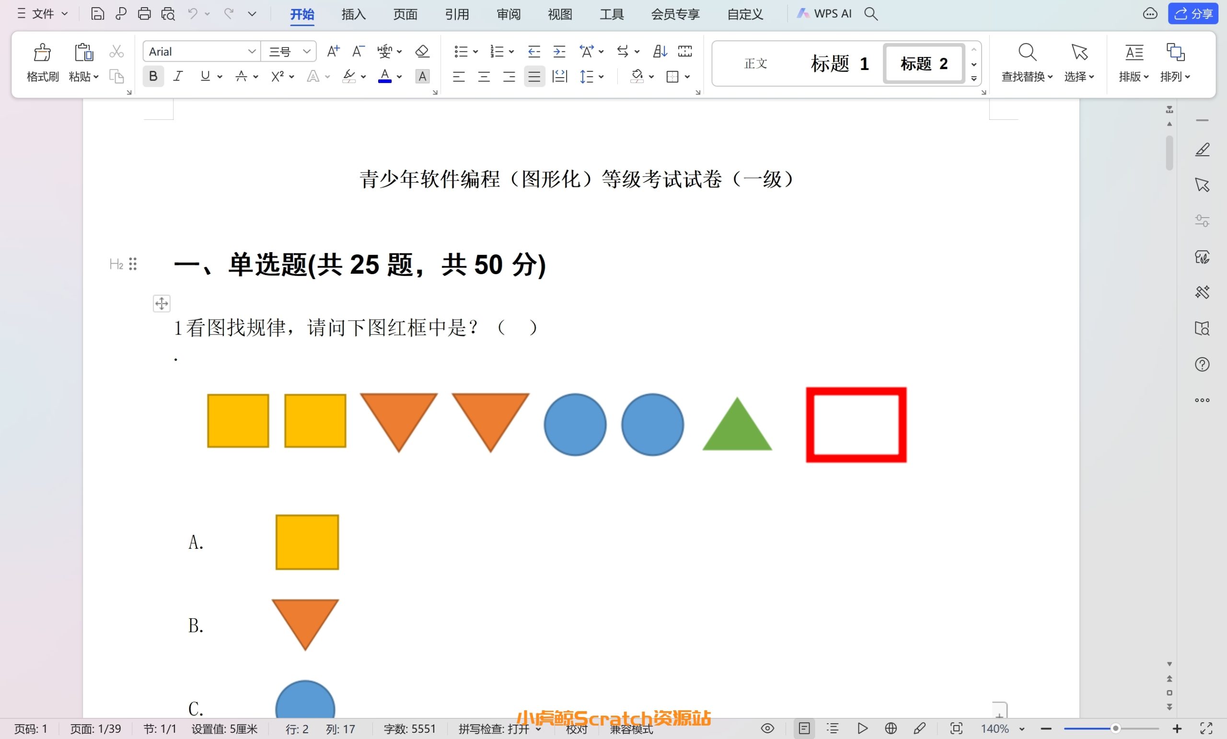Screen dimensions: 1227x739
Task: Switch to the 引用 tab
Action: [x=457, y=14]
